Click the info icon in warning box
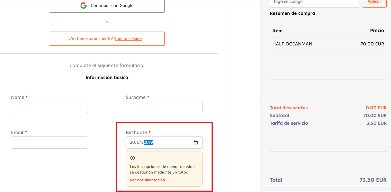Image resolution: width=391 pixels, height=192 pixels. point(133,158)
